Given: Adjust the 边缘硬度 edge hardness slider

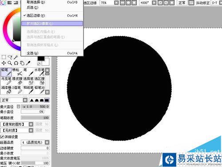Looking at the screenshot, I should pos(35,148).
